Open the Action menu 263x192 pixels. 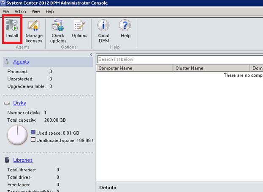pyautogui.click(x=20, y=11)
